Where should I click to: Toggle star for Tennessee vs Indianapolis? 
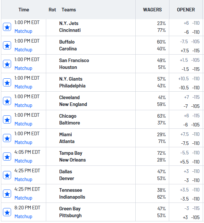(7, 194)
